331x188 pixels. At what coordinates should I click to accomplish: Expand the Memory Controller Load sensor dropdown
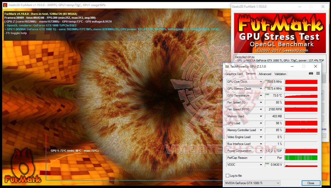(261, 130)
